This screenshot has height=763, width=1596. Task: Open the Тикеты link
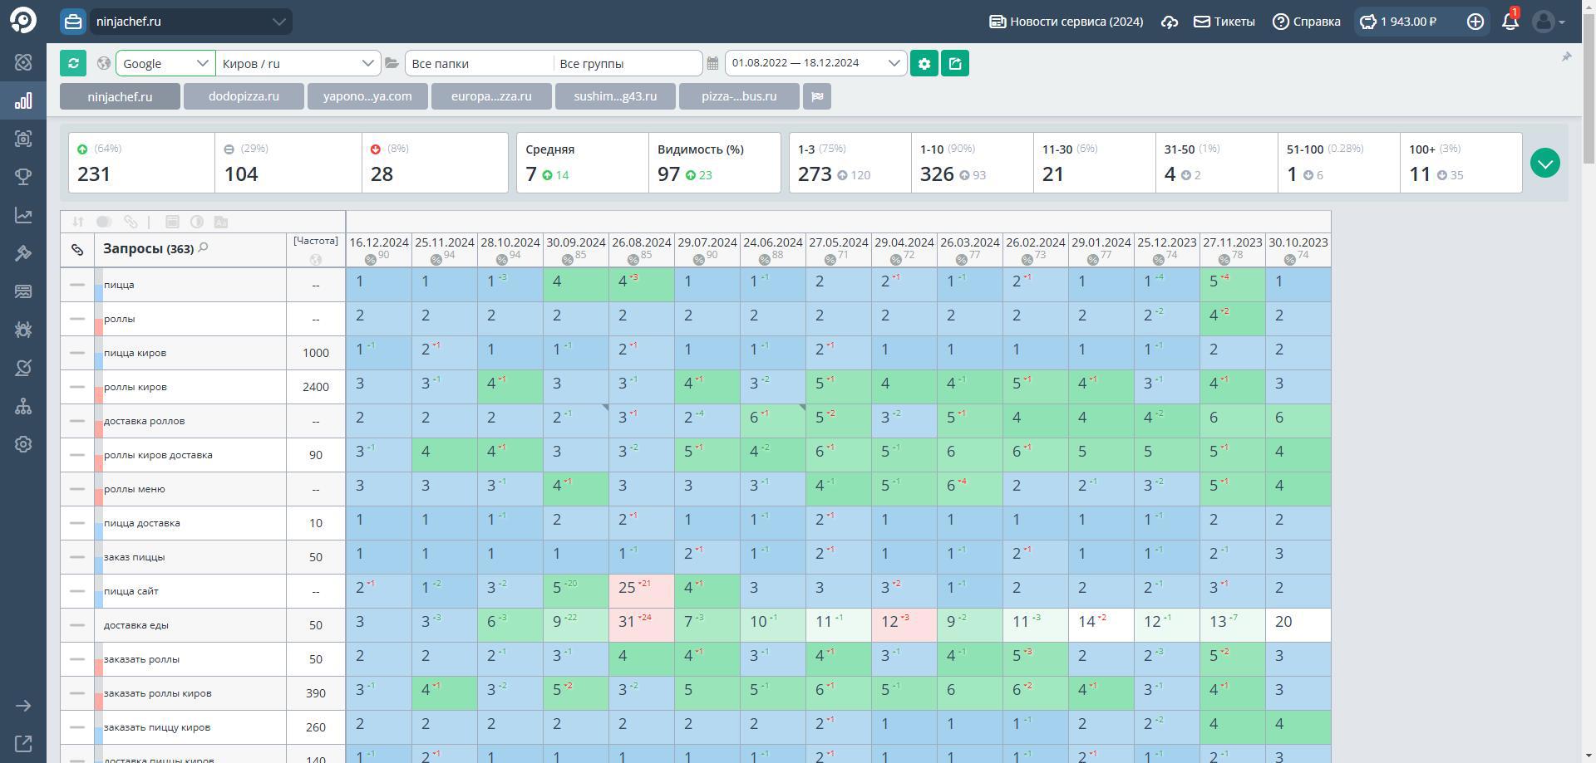pyautogui.click(x=1224, y=22)
